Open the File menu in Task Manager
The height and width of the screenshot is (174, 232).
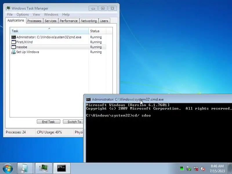(x=10, y=14)
